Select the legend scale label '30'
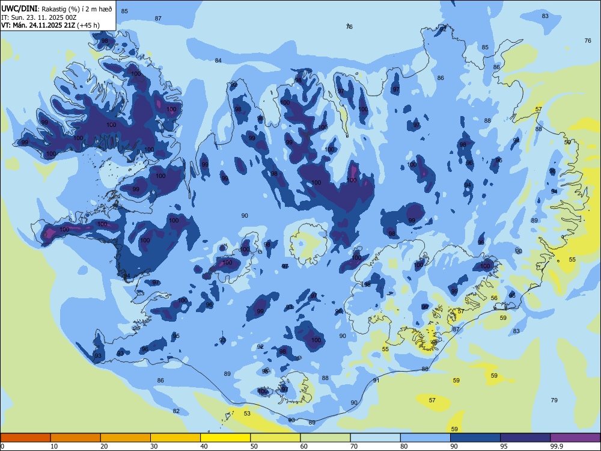 click(154, 446)
